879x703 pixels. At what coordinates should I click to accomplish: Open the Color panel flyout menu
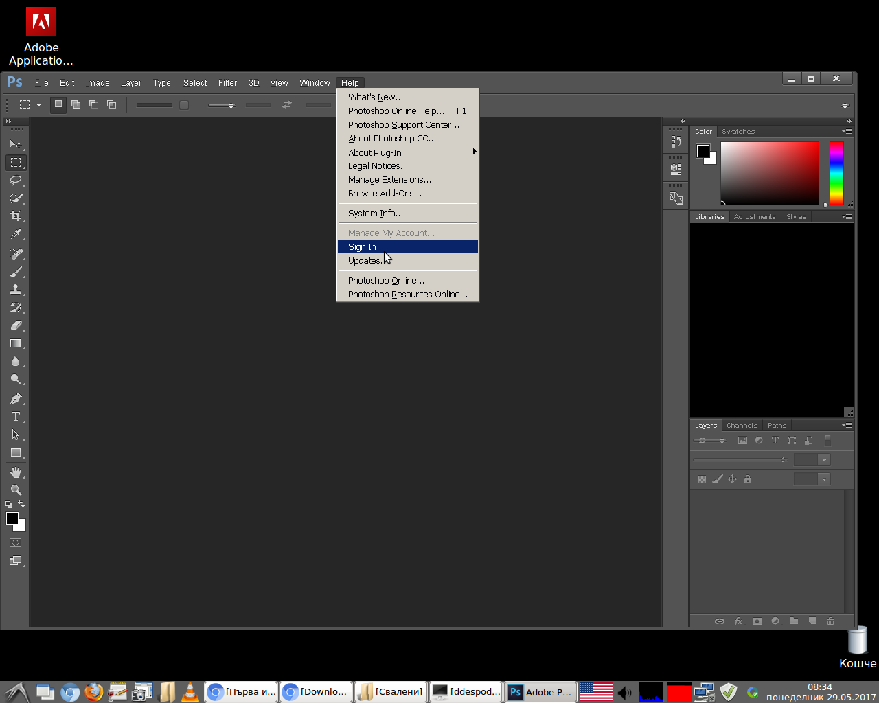coord(847,131)
